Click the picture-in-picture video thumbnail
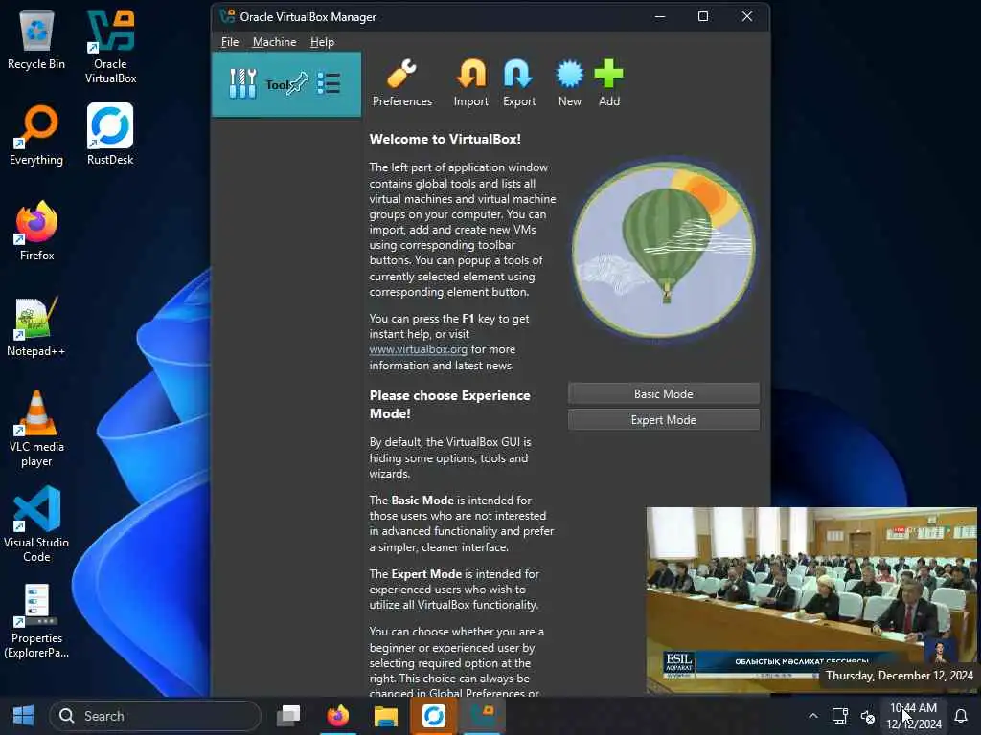981x735 pixels. pyautogui.click(x=810, y=600)
